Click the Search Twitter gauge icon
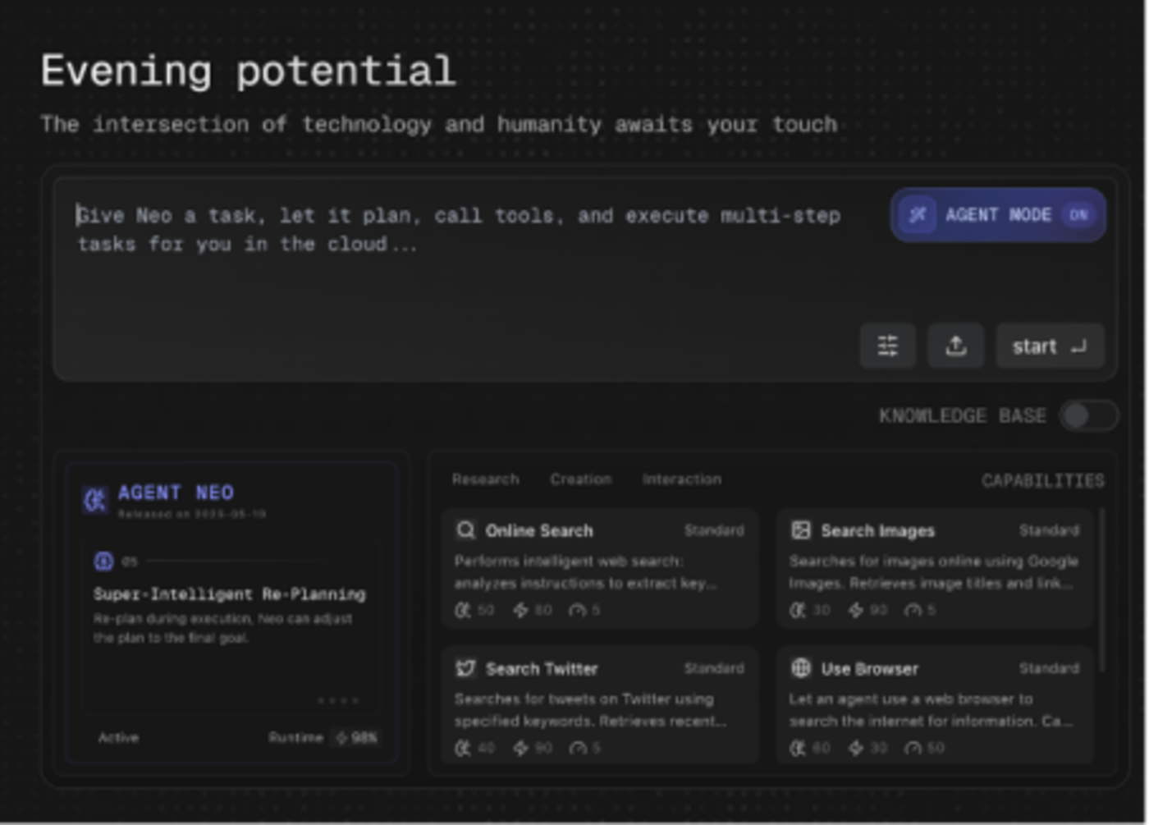This screenshot has width=1149, height=825. tap(578, 748)
